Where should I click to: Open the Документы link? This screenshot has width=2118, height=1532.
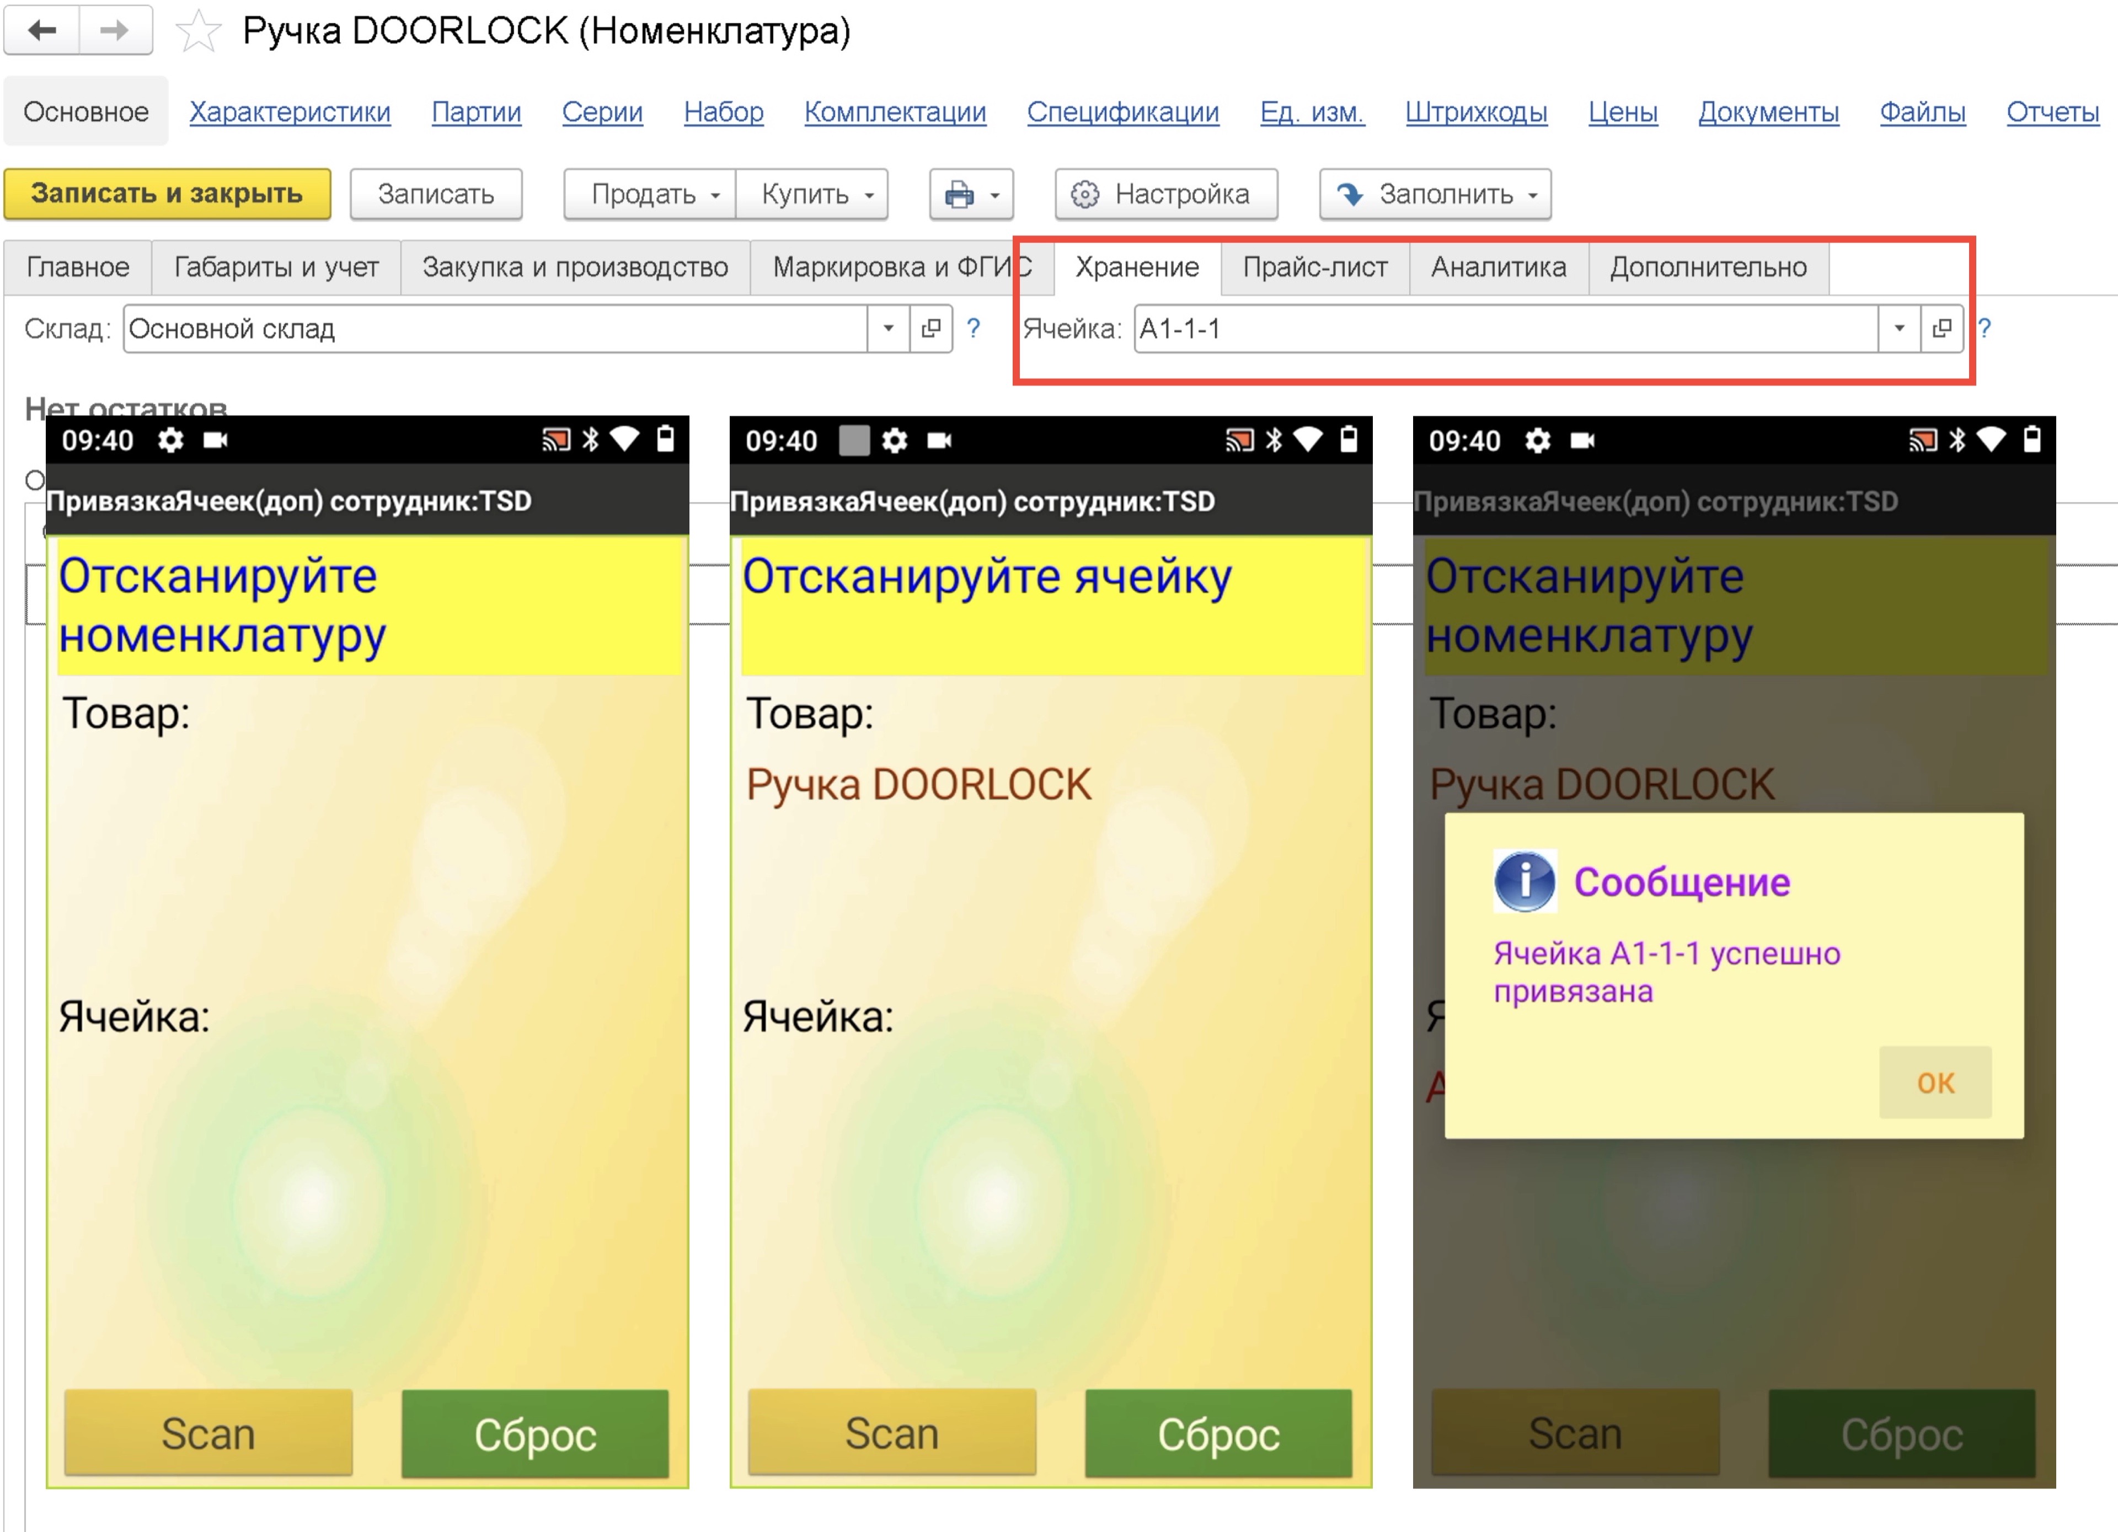1769,112
